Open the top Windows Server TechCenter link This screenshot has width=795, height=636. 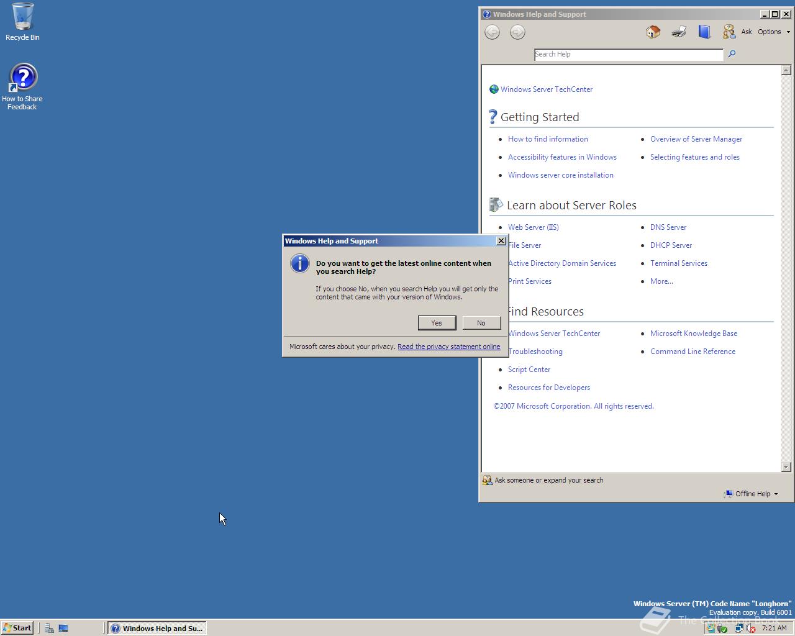pyautogui.click(x=547, y=89)
